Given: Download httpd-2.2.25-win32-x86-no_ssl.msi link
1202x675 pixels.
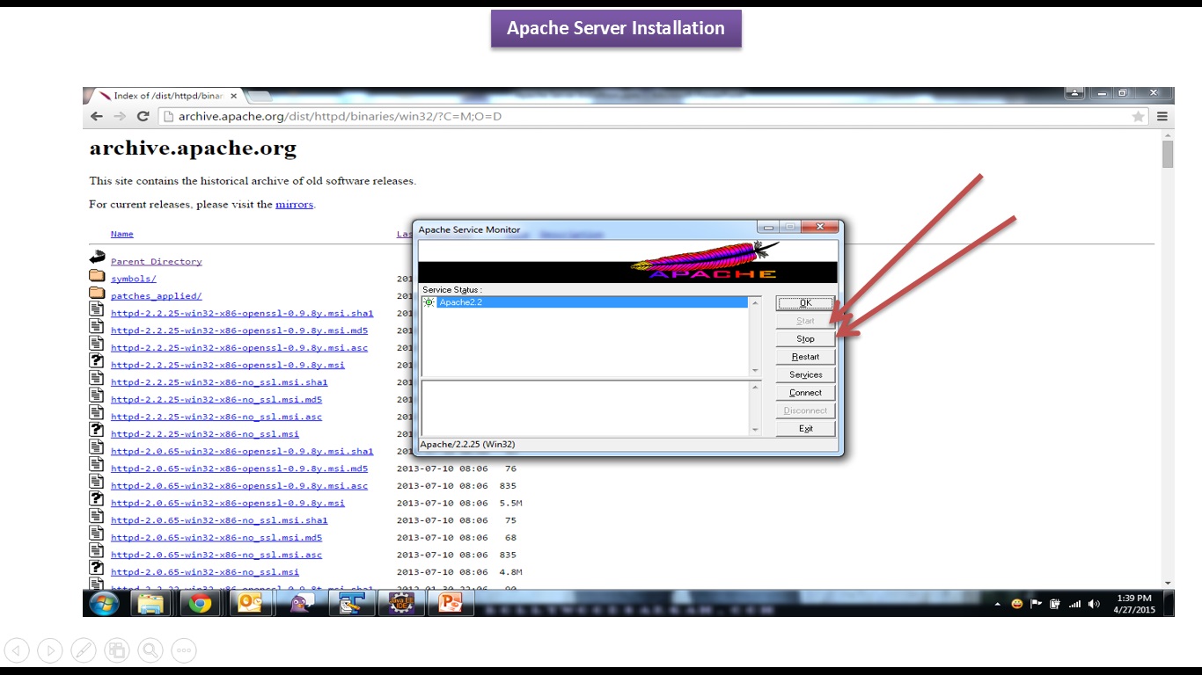Looking at the screenshot, I should (205, 434).
